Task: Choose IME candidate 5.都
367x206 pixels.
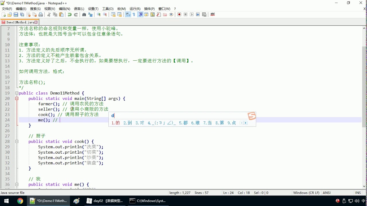Action: point(183,123)
